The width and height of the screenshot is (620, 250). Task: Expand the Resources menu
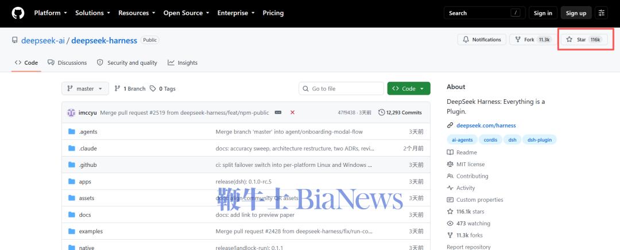[137, 13]
